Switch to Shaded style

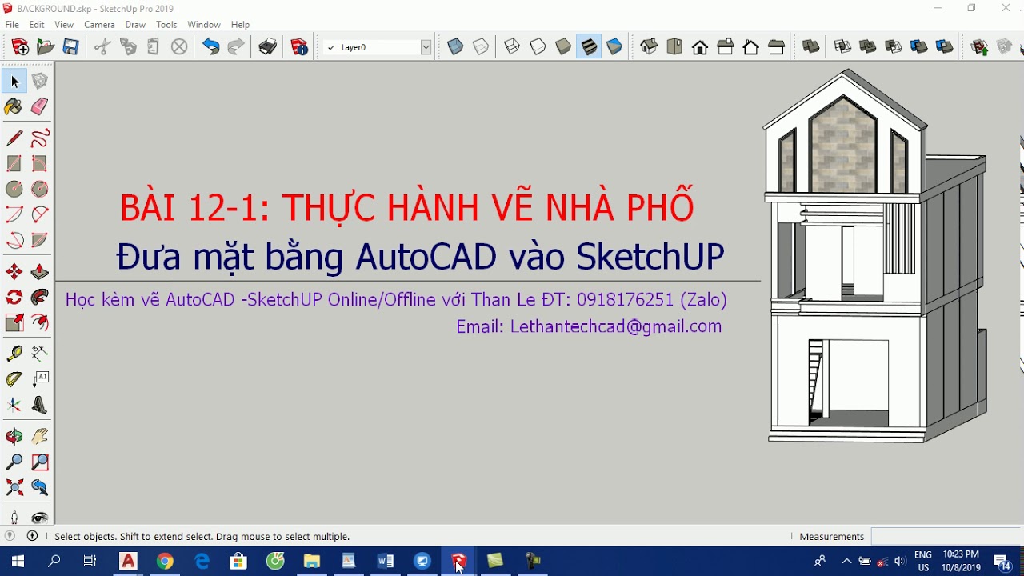564,47
